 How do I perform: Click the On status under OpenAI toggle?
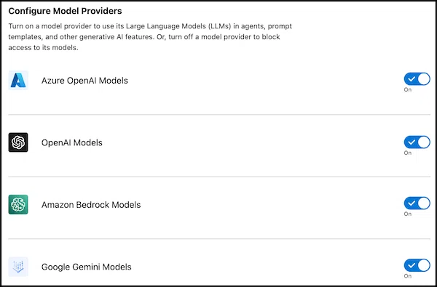[408, 153]
